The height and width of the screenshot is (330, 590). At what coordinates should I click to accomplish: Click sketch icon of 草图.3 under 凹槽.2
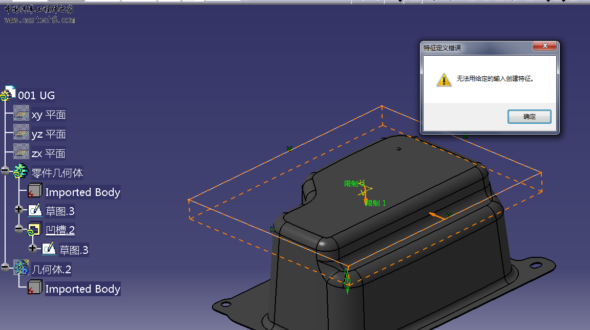coord(49,249)
